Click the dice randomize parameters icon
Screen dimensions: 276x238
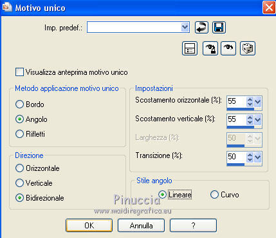(248, 48)
